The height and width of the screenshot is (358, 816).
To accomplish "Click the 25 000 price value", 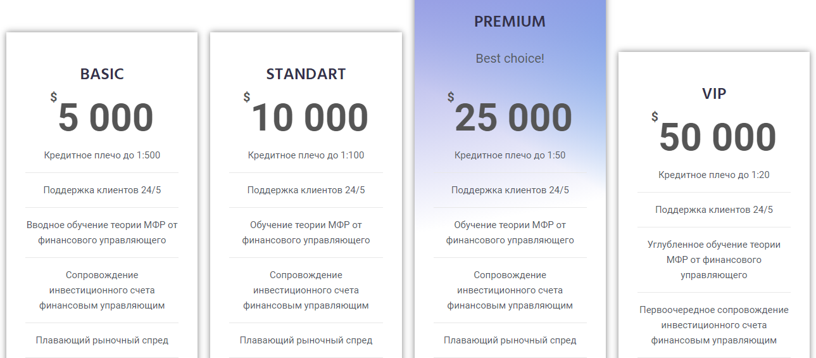I will pos(513,118).
